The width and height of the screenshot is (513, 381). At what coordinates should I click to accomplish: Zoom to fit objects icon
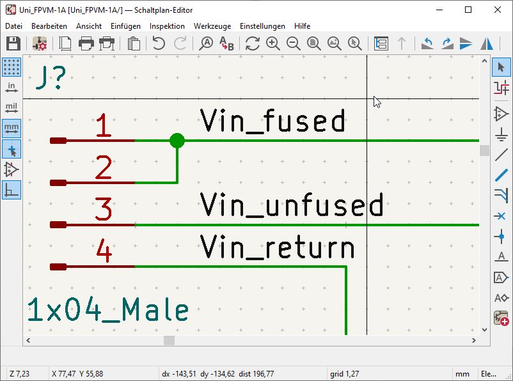coord(334,43)
